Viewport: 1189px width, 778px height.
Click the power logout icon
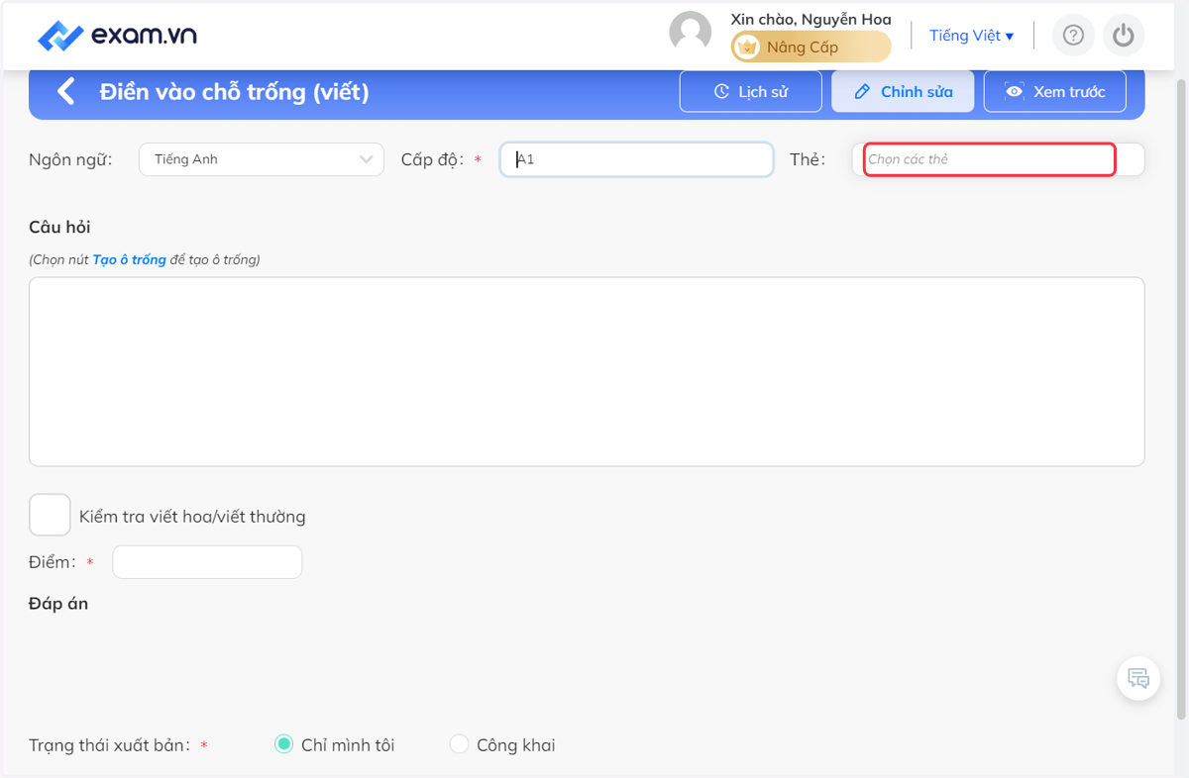tap(1123, 36)
